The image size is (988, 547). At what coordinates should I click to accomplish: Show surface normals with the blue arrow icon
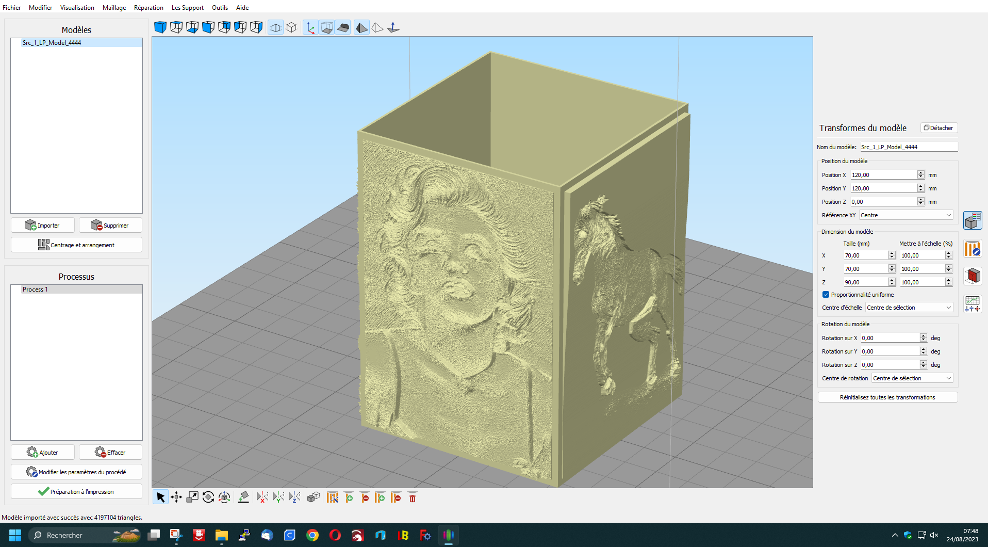click(x=393, y=27)
